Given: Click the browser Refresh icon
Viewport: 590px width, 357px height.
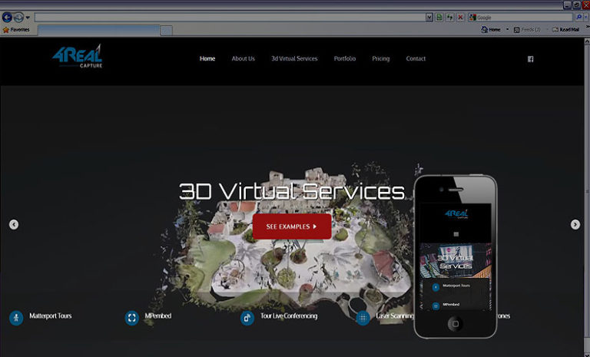Looking at the screenshot, I should [x=449, y=18].
